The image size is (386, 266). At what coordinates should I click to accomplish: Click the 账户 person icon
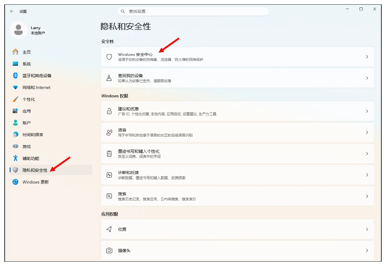click(15, 123)
